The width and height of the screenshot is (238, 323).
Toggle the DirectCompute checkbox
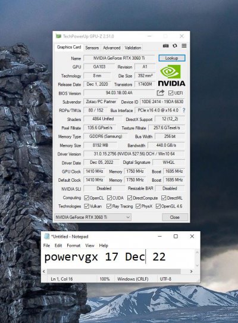click(x=129, y=198)
